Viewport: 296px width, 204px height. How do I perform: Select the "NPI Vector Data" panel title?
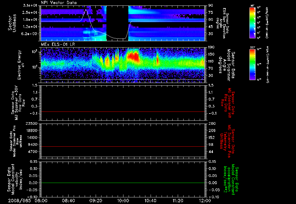click(x=59, y=3)
